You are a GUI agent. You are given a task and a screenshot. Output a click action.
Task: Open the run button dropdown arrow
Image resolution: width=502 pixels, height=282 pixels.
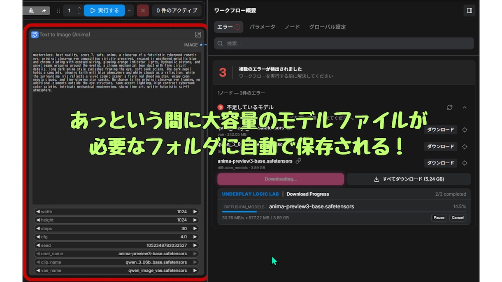click(x=130, y=11)
